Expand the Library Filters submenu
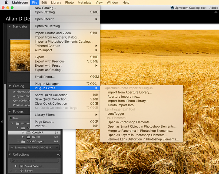 [65, 115]
